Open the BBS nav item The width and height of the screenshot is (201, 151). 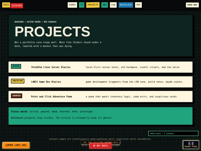pos(105,5)
